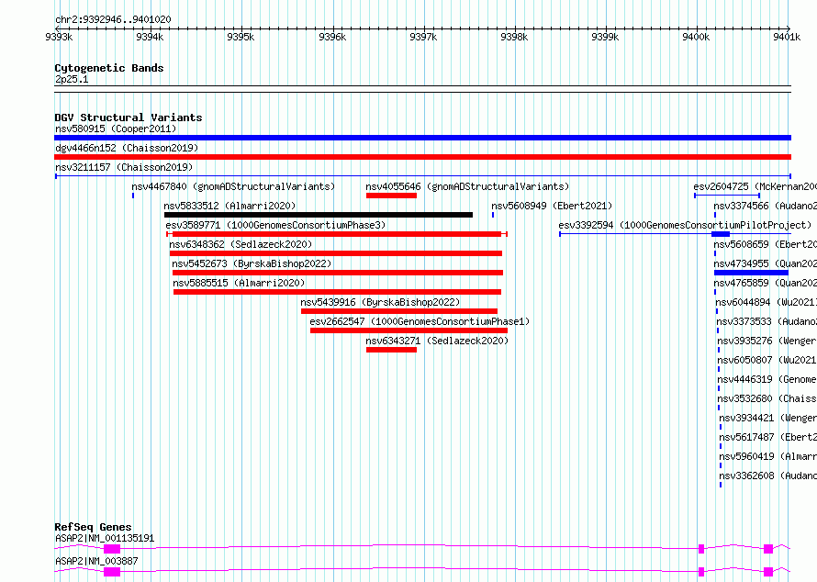This screenshot has width=817, height=582.
Task: Select nsv4055646 gnomADStructuralVariants label
Action: [x=467, y=186]
